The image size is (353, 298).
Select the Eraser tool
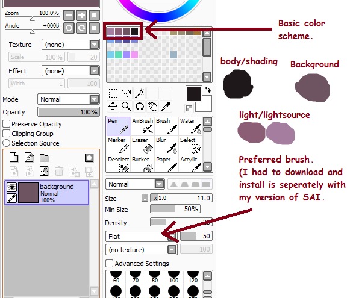[143, 145]
